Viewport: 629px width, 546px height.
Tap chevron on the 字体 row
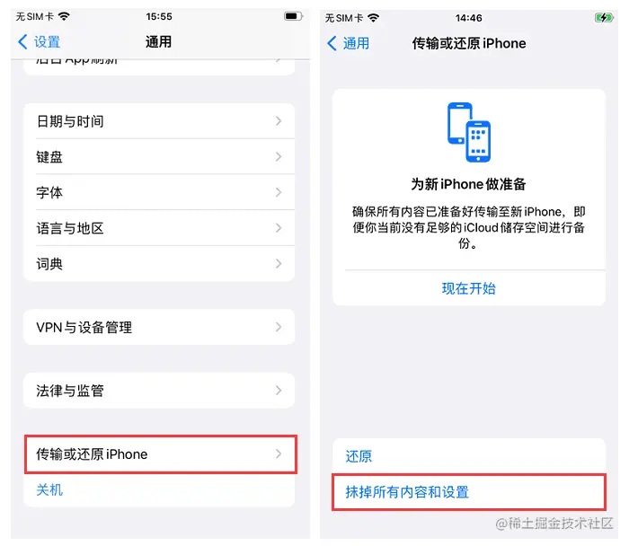click(279, 192)
